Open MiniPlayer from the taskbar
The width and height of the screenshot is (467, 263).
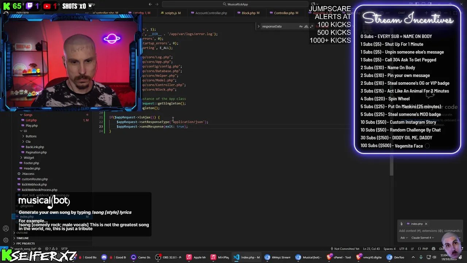(220, 257)
